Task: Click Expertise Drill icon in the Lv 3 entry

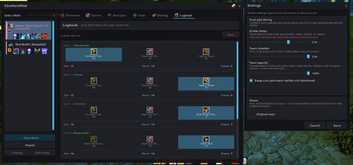Action: (x=150, y=139)
